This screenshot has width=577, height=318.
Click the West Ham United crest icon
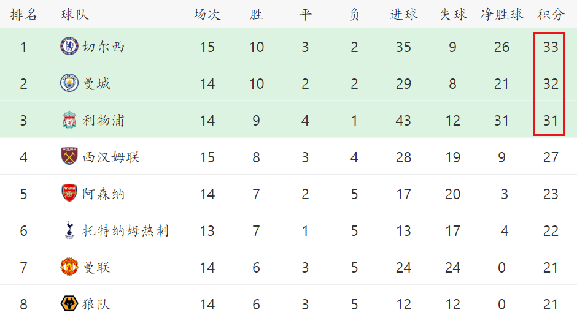tap(69, 156)
